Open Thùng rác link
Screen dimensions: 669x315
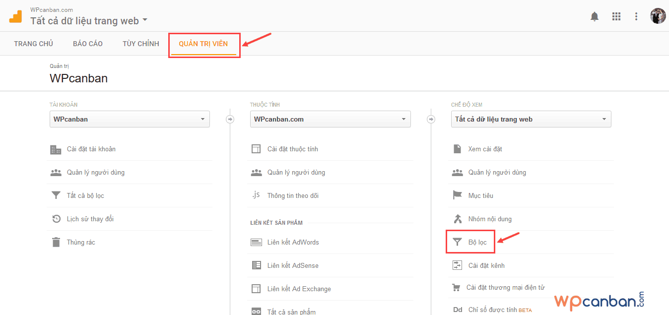click(x=81, y=242)
